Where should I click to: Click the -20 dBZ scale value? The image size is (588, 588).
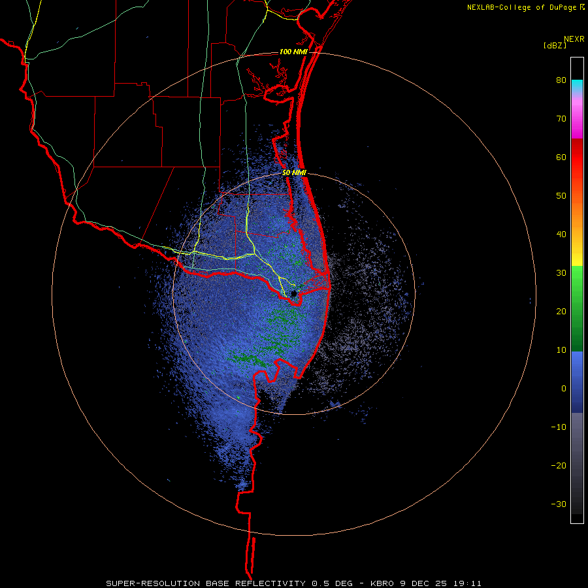(x=559, y=465)
